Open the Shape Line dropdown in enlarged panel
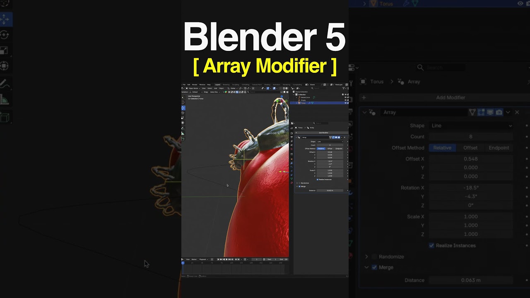 pyautogui.click(x=471, y=125)
